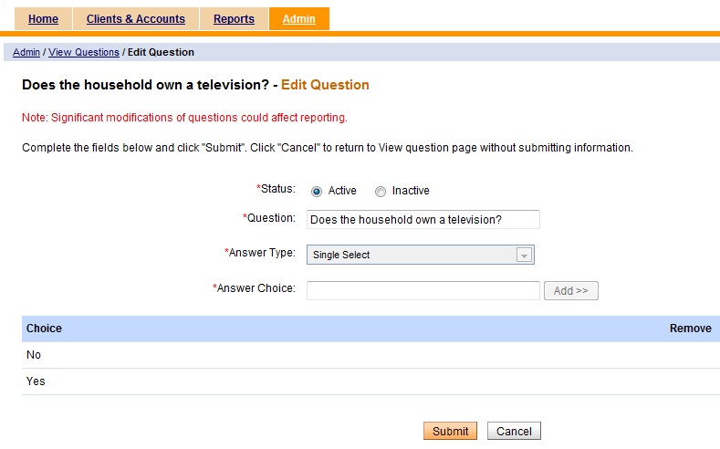The width and height of the screenshot is (720, 449).
Task: Focus the Answer Choice input box
Action: [423, 290]
